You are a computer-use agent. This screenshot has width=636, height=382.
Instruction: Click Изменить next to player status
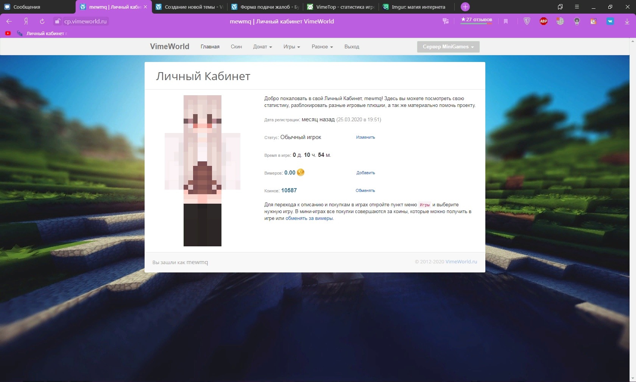tap(365, 138)
